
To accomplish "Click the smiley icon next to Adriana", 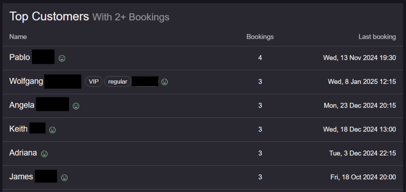I will (x=44, y=154).
